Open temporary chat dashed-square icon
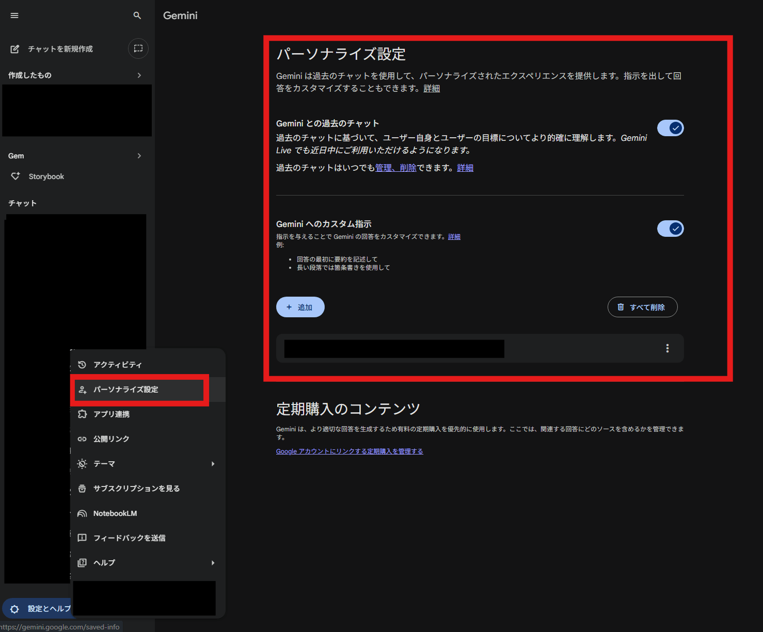This screenshot has height=632, width=763. [138, 48]
